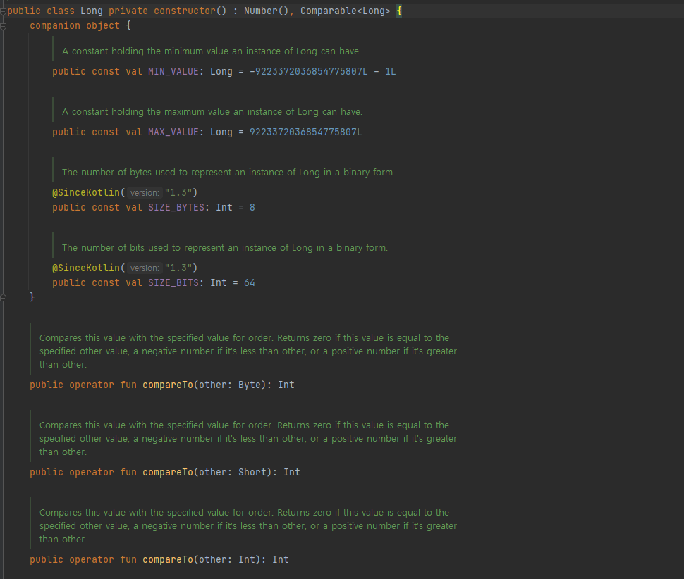Screen dimensions: 684x579
Task: Click the doc comment above compareTo Short
Action: point(248,438)
